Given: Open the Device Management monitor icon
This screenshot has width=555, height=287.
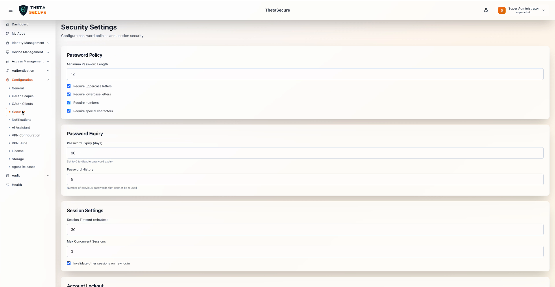Looking at the screenshot, I should 8,52.
